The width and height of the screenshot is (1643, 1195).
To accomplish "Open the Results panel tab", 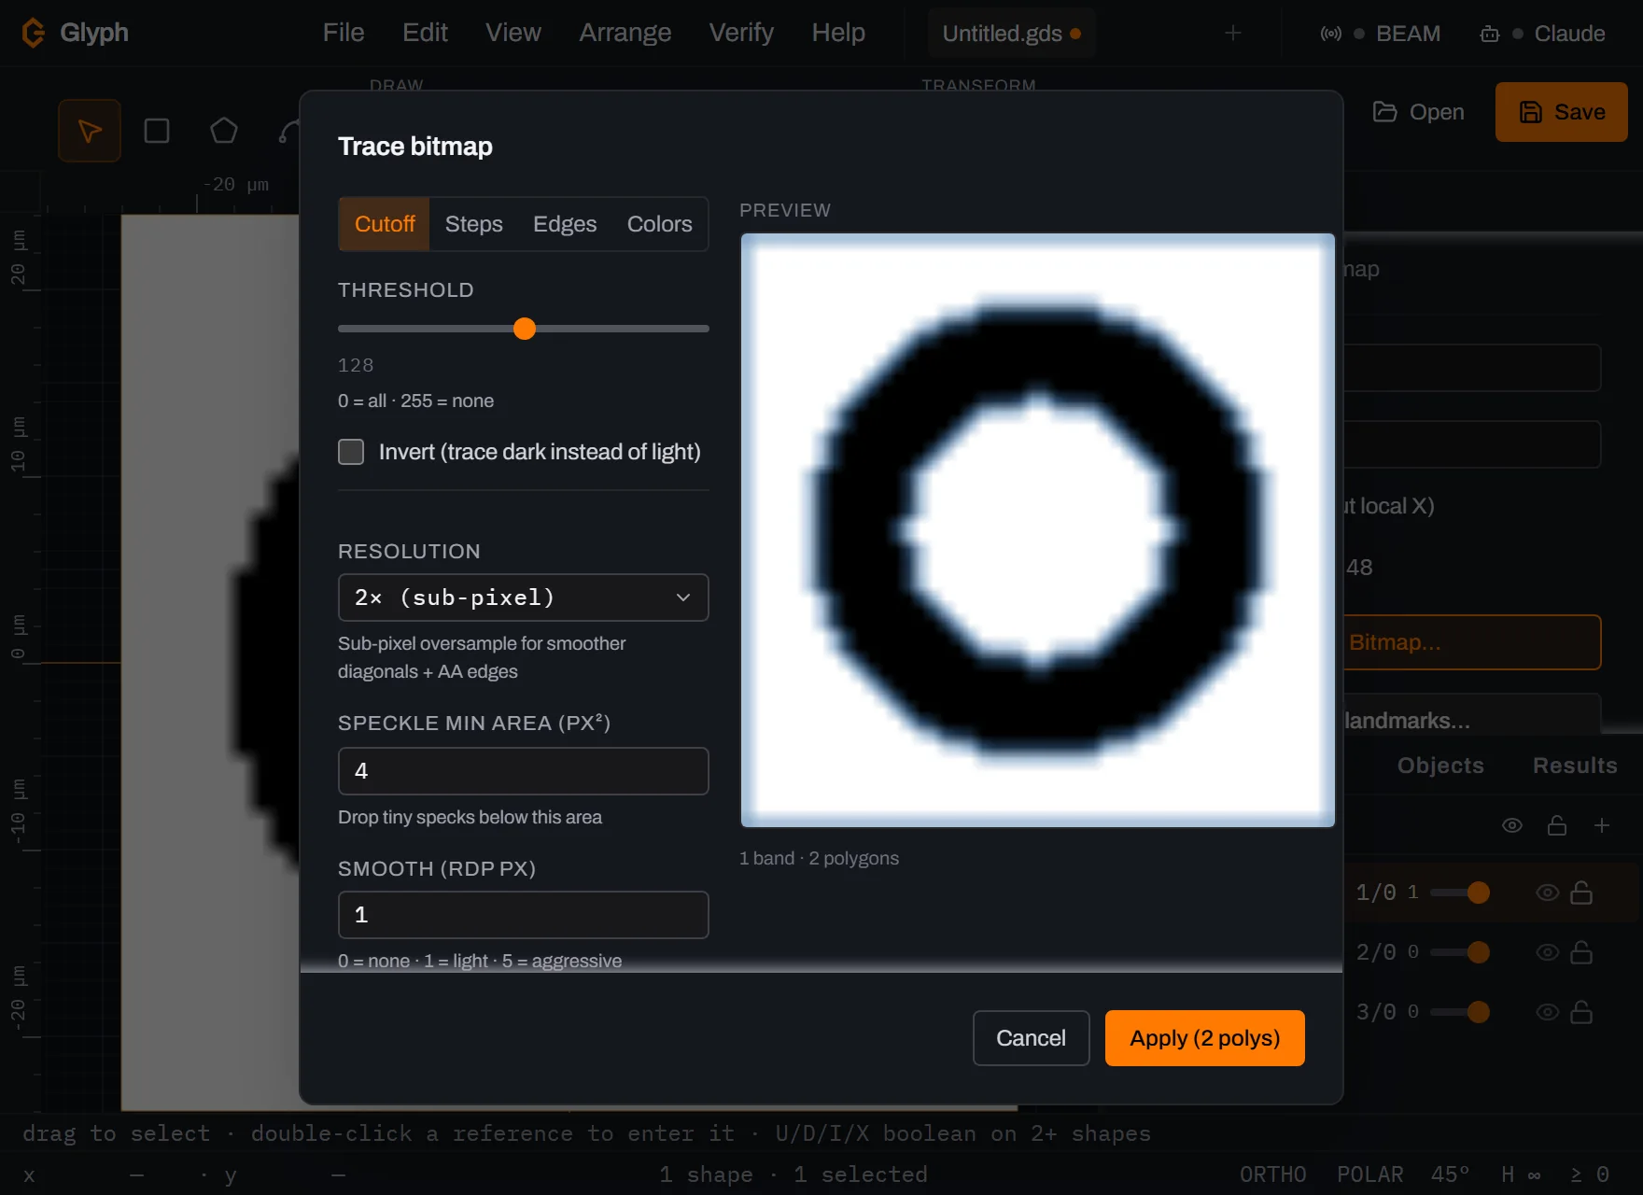I will pos(1575,766).
